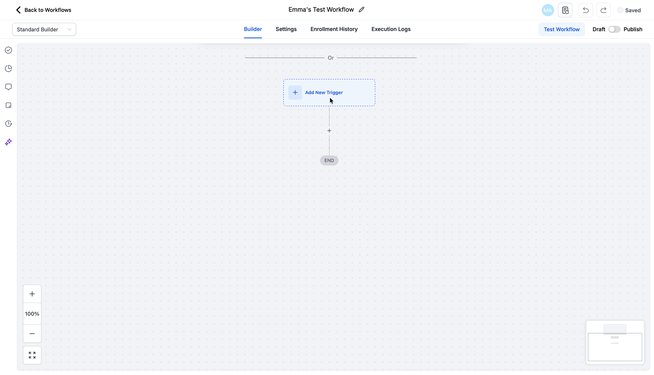Image resolution: width=654 pixels, height=375 pixels.
Task: Click the sticky note sidebar icon
Action: click(x=8, y=105)
